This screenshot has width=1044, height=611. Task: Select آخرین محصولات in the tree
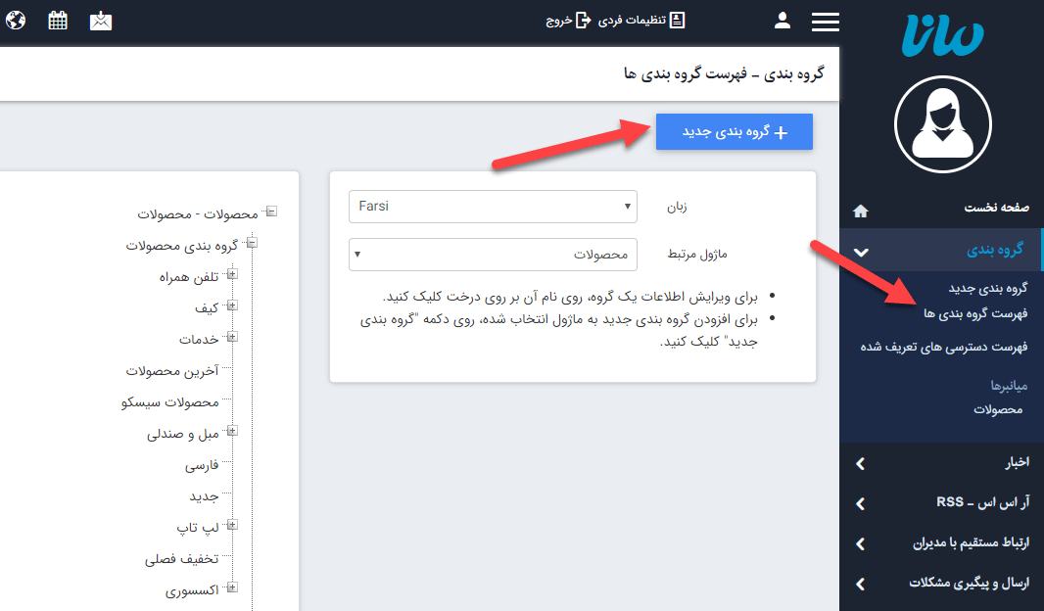click(x=171, y=371)
